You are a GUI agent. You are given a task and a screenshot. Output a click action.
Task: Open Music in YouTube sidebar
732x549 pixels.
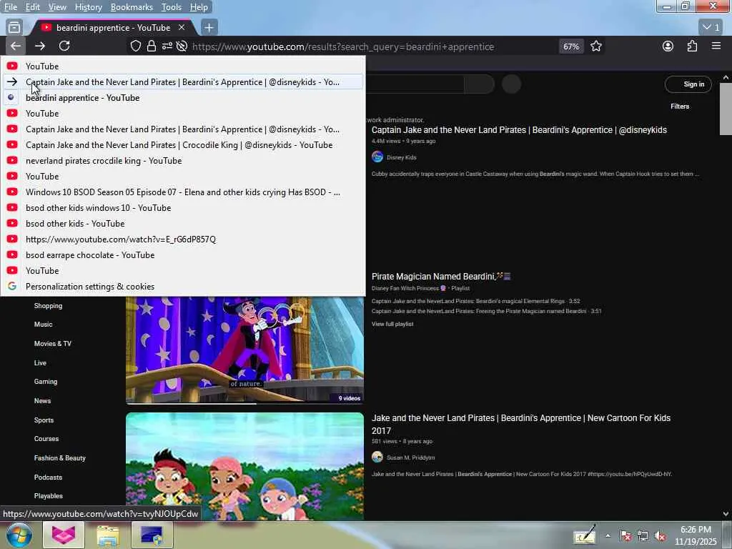(x=43, y=324)
